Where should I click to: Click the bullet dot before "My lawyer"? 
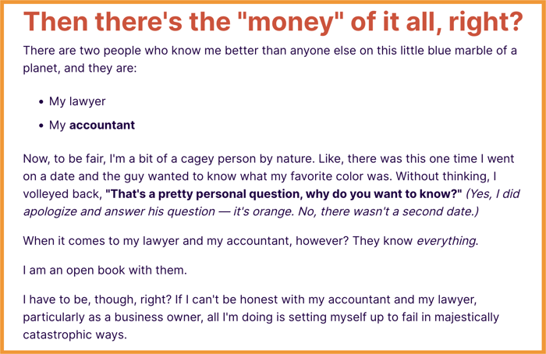coord(41,102)
